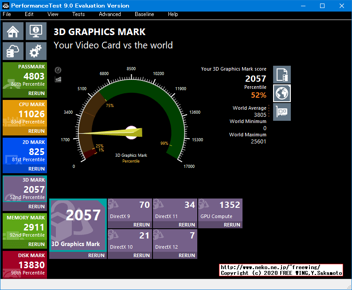Select the Memory Mark score tile
352x290 pixels.
coord(24,227)
